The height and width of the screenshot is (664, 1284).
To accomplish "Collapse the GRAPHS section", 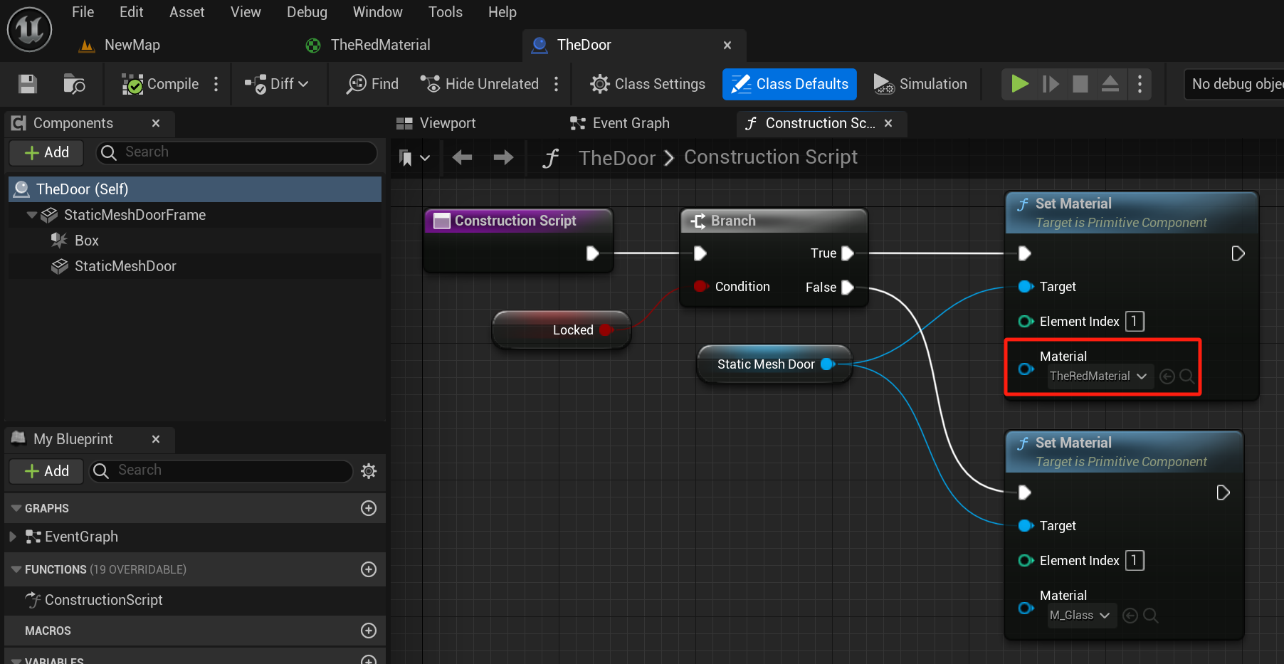I will [16, 508].
